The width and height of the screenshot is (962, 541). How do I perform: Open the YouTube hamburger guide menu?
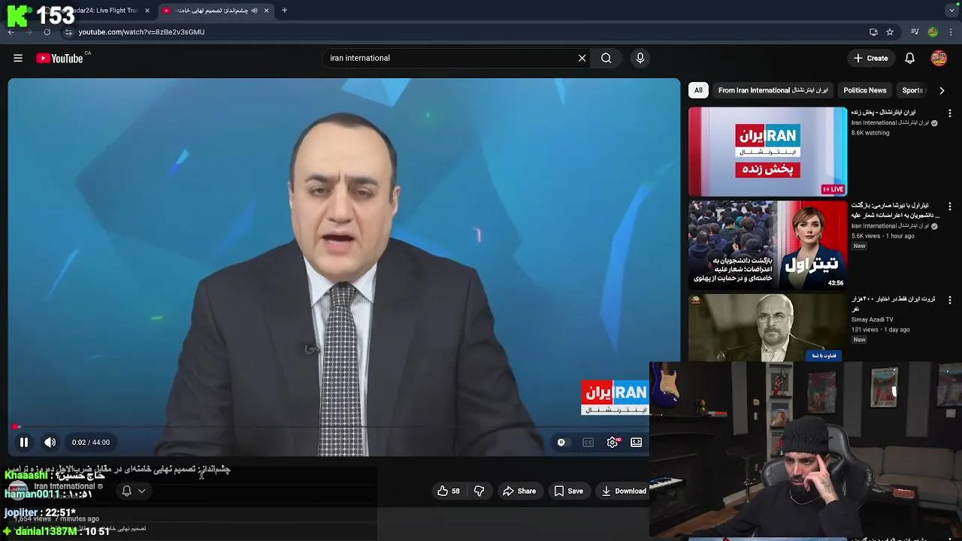tap(18, 58)
